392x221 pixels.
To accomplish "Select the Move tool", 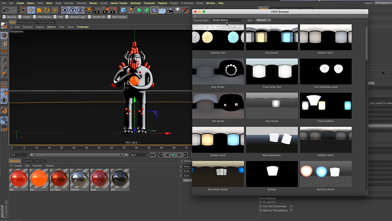I will click(x=31, y=10).
